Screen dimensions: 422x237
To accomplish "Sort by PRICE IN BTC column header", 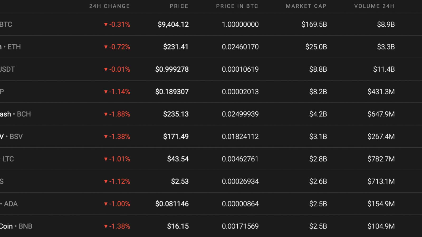I will coord(237,6).
